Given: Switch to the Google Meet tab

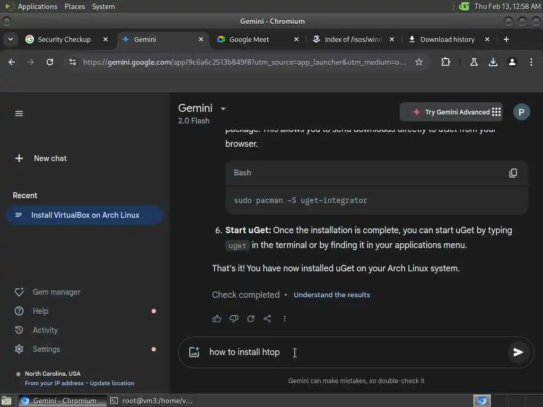Looking at the screenshot, I should [x=249, y=39].
